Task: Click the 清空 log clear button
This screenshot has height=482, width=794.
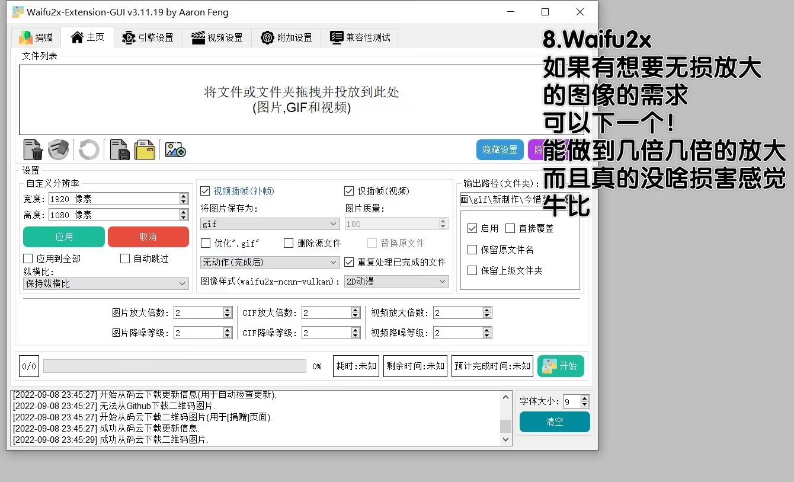Action: [555, 422]
